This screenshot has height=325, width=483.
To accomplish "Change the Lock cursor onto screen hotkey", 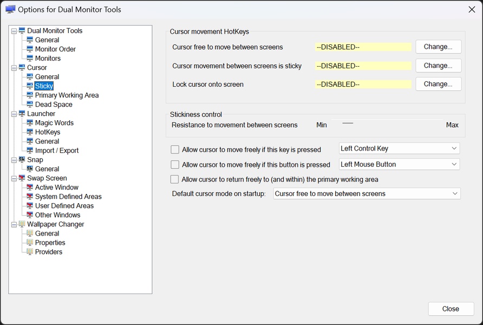I will pyautogui.click(x=438, y=84).
